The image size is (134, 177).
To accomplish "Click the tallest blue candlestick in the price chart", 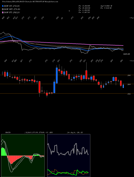I will (x=57, y=75).
